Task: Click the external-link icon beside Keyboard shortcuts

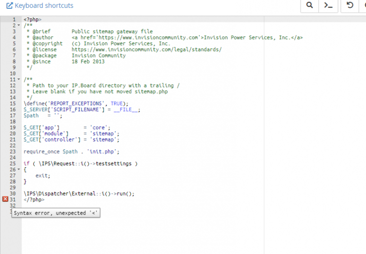Action: click(9, 6)
